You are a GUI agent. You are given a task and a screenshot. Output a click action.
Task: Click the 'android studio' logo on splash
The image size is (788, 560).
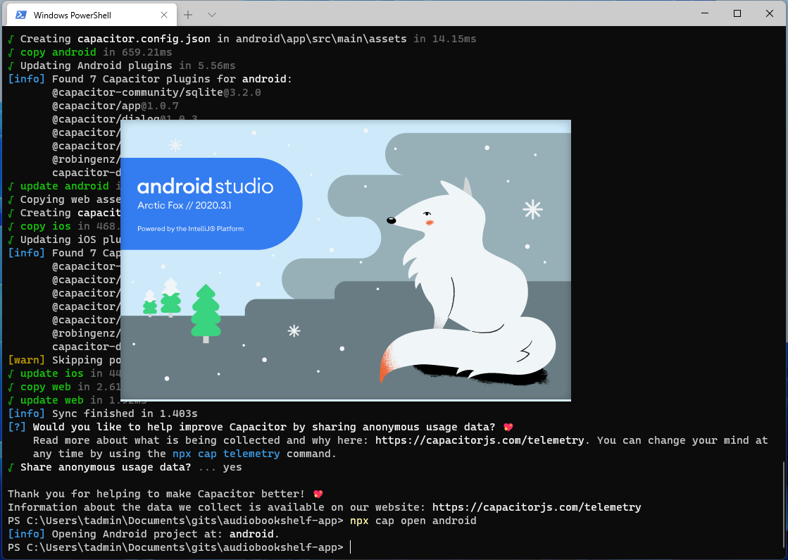[205, 187]
